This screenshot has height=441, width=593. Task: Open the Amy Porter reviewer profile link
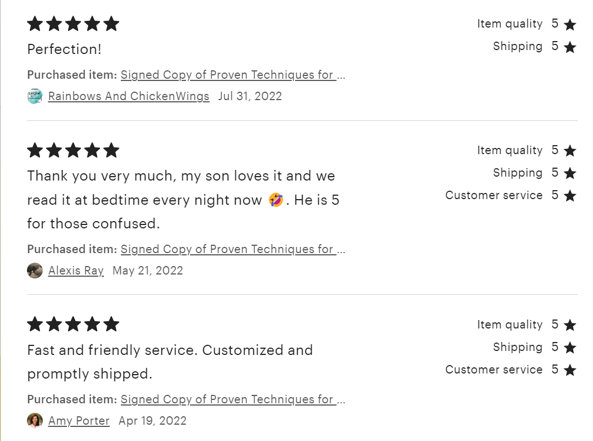tap(79, 421)
